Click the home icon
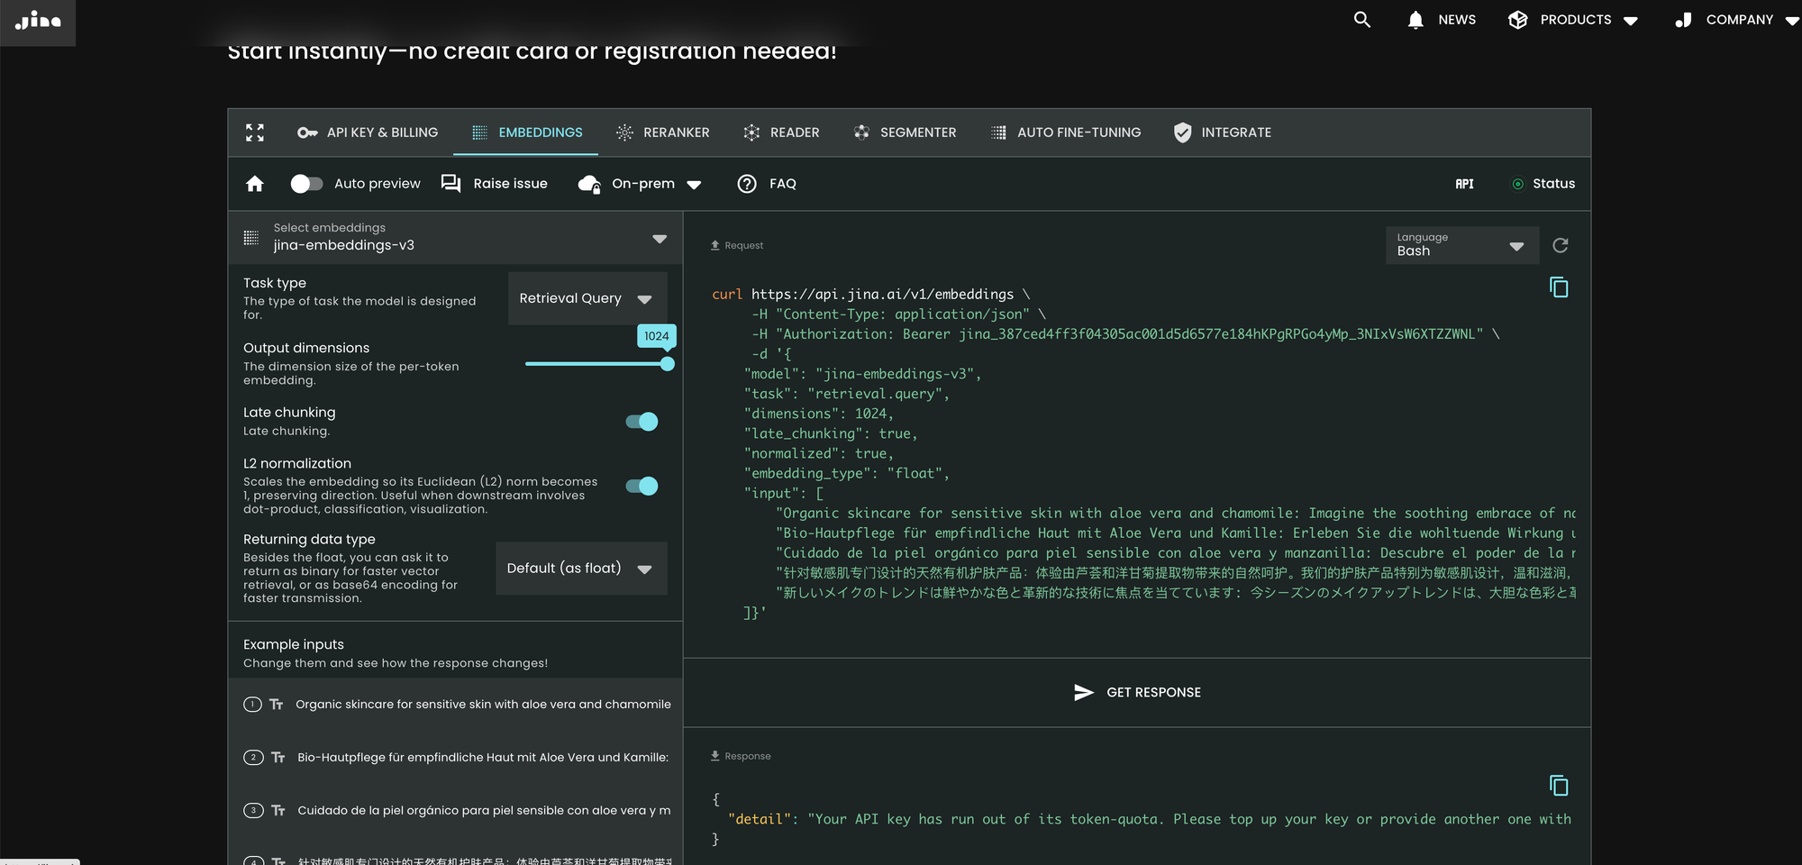This screenshot has height=865, width=1802. pos(255,184)
